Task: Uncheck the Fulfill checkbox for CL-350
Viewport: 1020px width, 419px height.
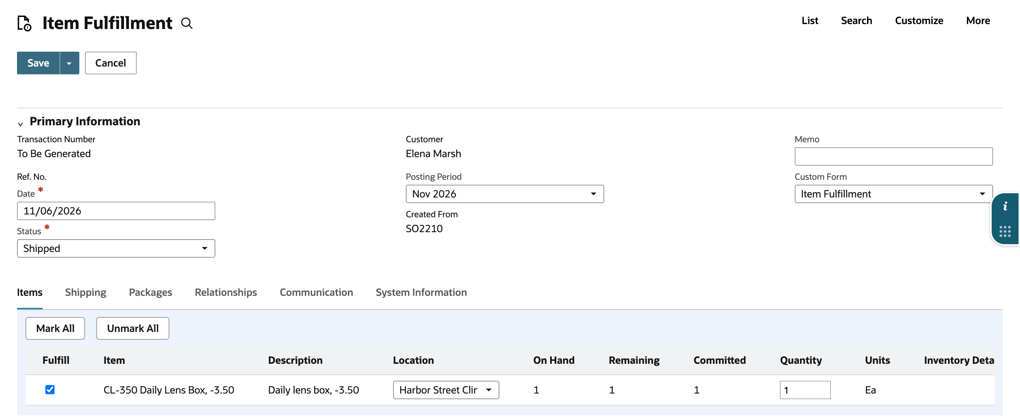Action: point(50,390)
